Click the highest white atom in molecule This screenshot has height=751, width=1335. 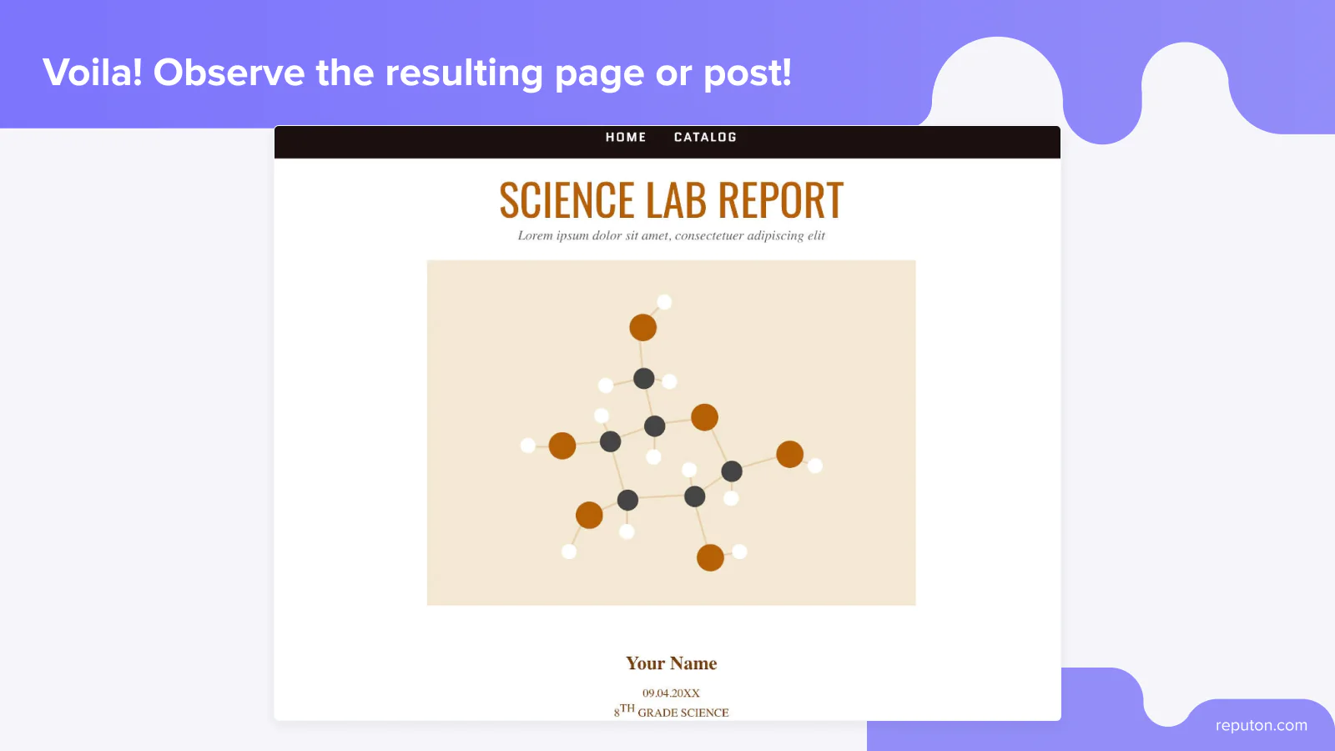[x=664, y=302]
